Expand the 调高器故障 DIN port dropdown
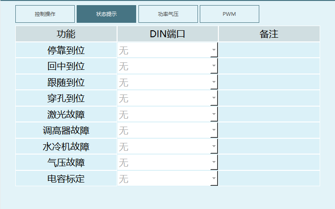This screenshot has width=335, height=209. click(214, 130)
